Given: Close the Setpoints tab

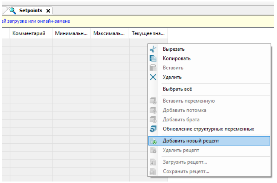Looking at the screenshot, I should point(48,11).
